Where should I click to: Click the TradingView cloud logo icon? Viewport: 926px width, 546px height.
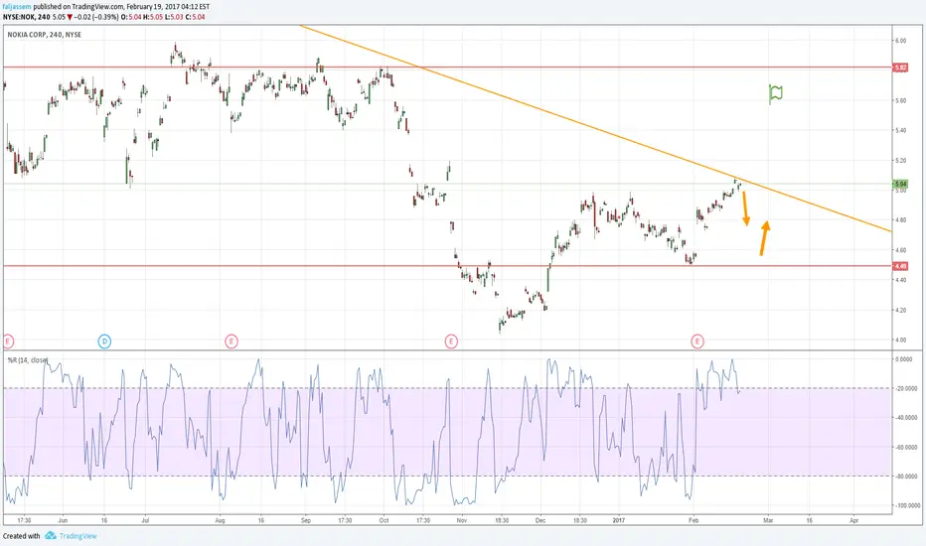click(51, 536)
